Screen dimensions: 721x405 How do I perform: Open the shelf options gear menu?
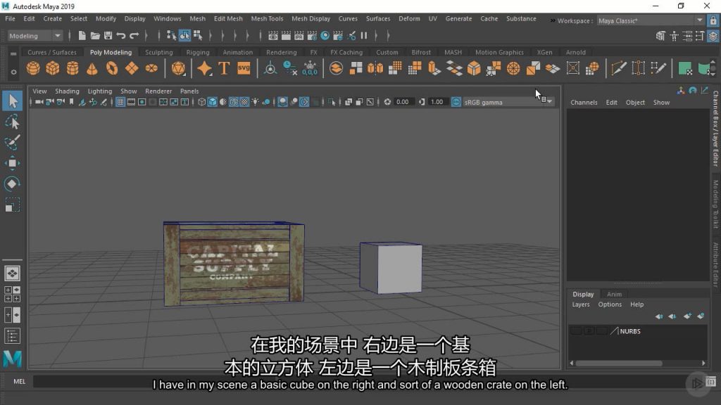[13, 72]
